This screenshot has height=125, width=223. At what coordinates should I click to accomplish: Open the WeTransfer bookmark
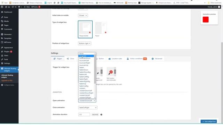tap(118, 3)
